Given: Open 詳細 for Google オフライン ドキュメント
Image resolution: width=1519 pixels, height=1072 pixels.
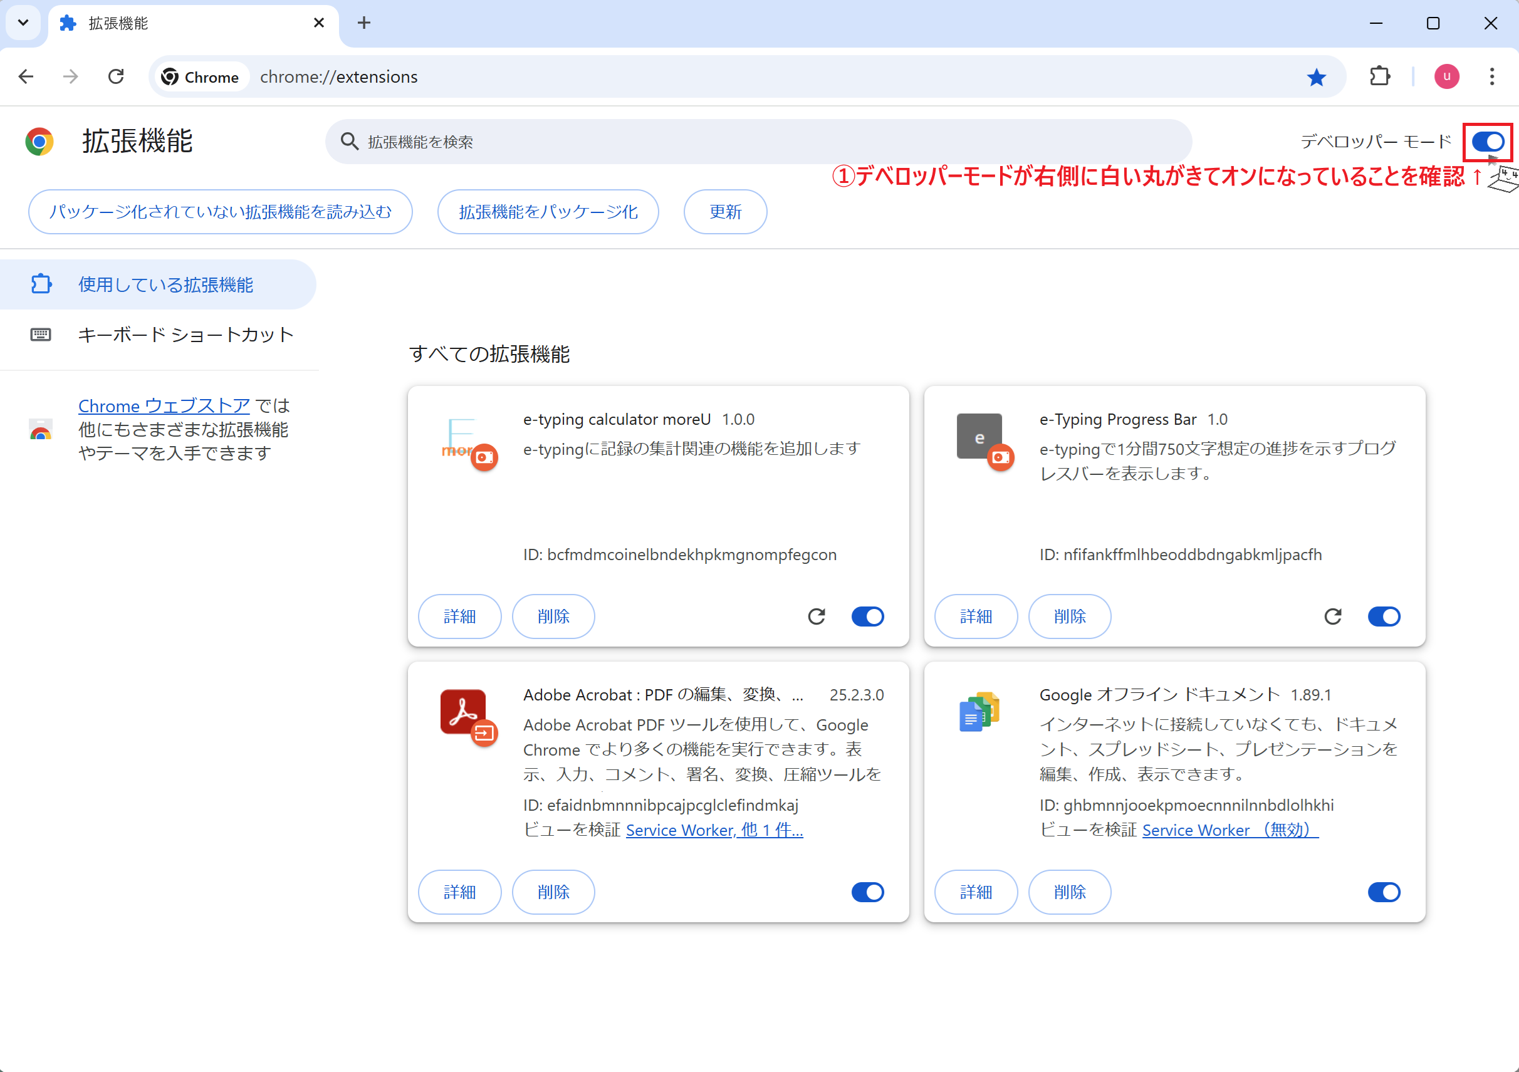Looking at the screenshot, I should [x=976, y=892].
